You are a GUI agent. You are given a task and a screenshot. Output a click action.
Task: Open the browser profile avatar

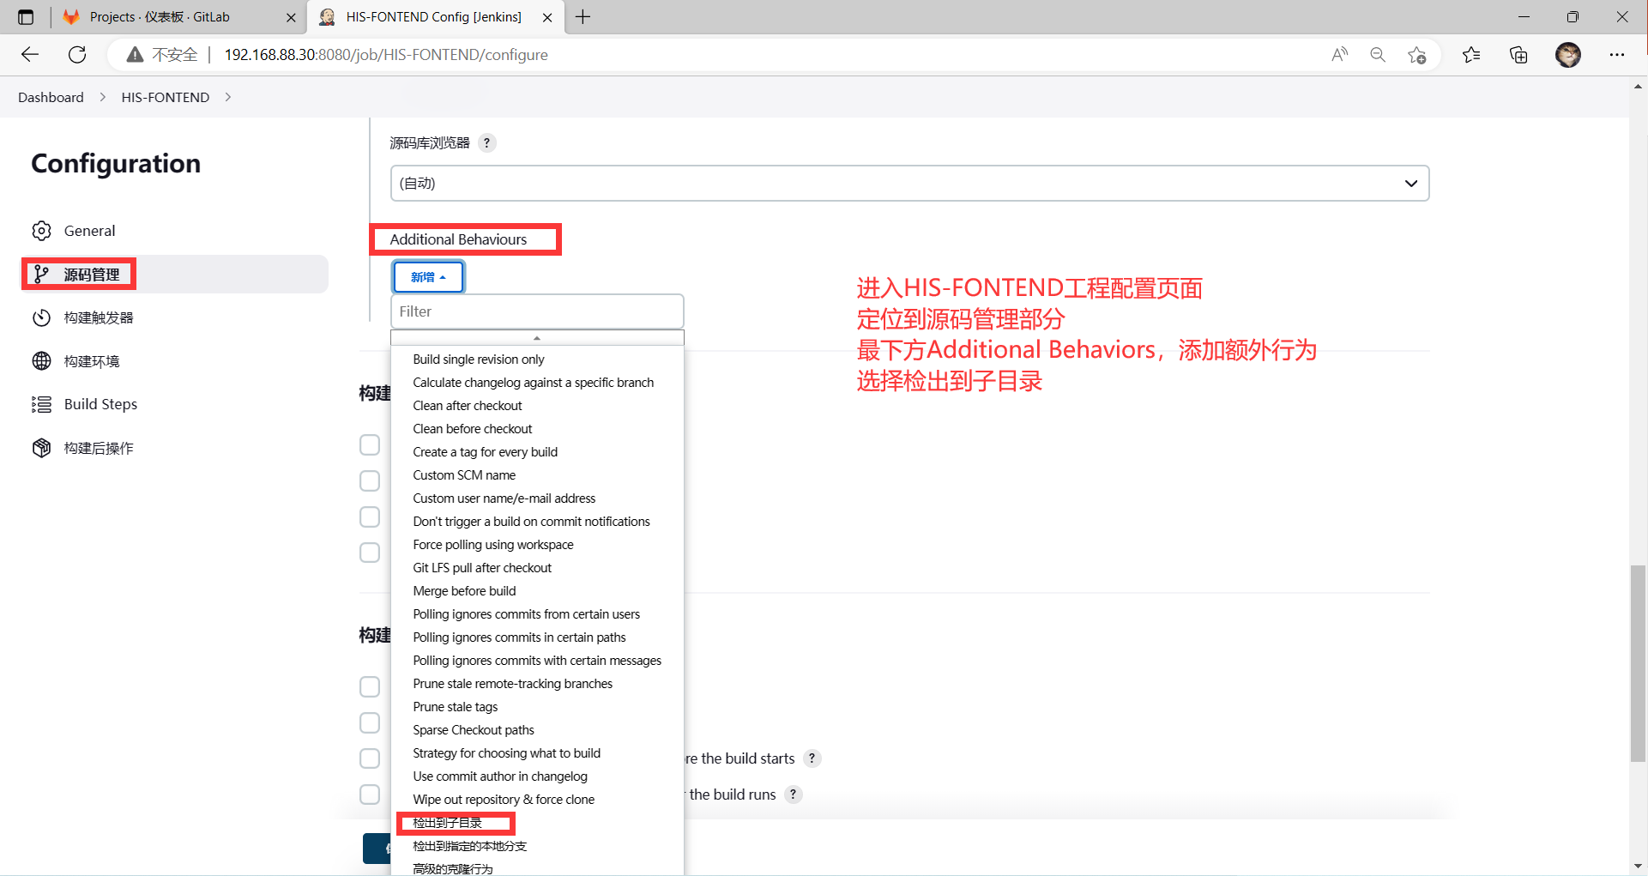pyautogui.click(x=1568, y=55)
